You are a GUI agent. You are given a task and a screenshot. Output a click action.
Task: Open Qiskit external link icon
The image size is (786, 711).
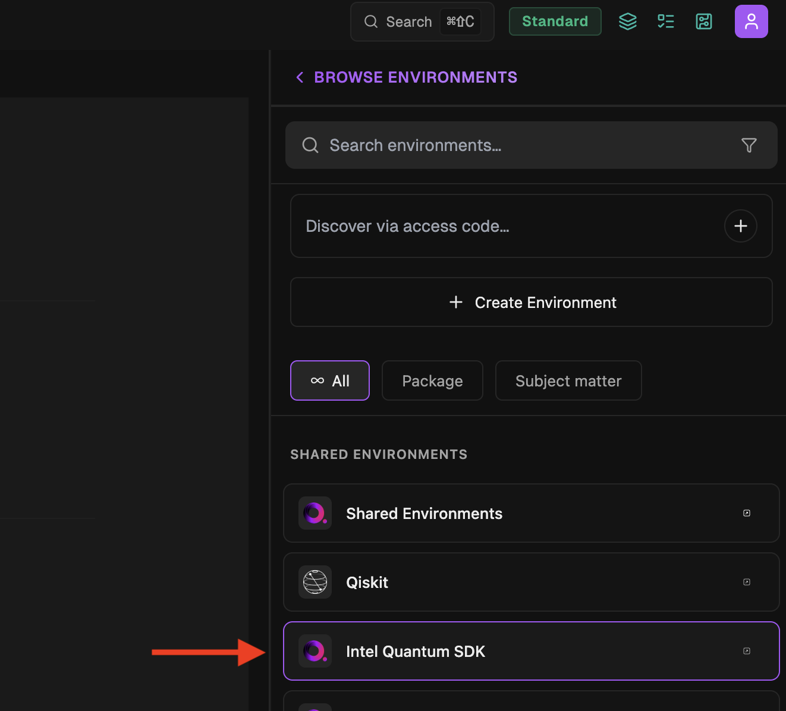tap(747, 582)
